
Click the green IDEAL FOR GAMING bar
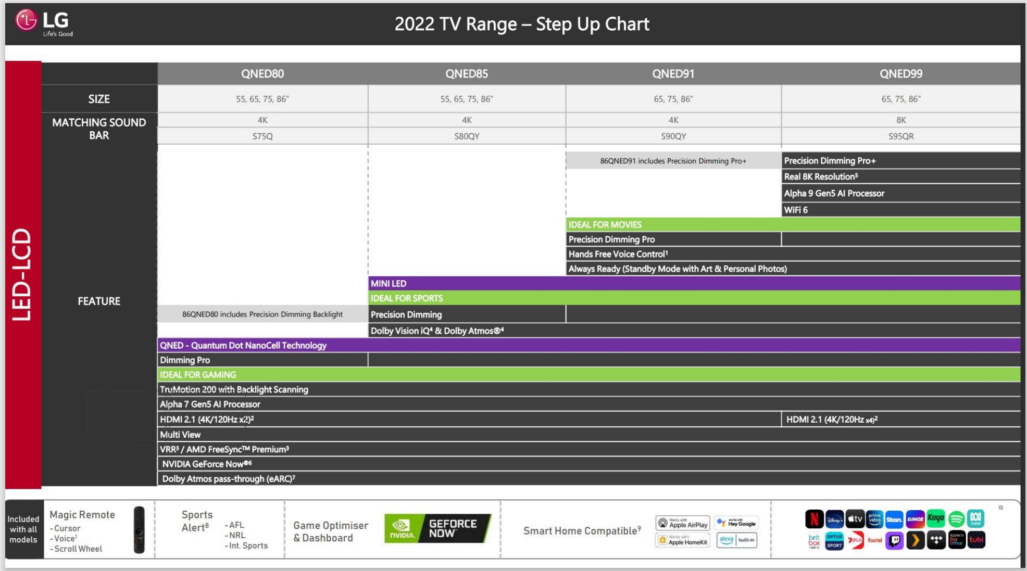click(588, 375)
